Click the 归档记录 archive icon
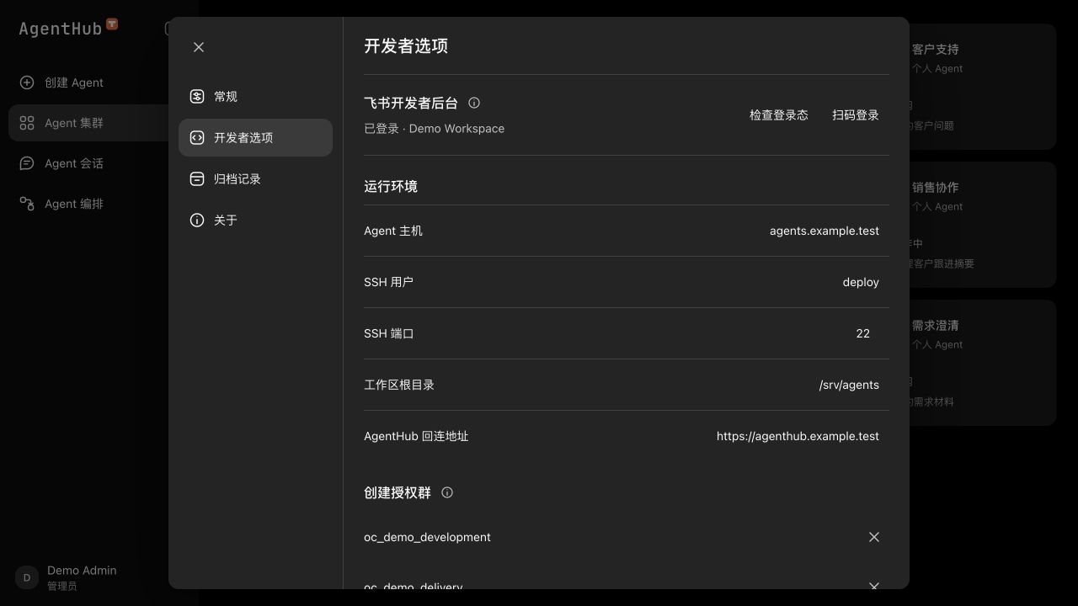This screenshot has height=606, width=1078. pyautogui.click(x=197, y=179)
